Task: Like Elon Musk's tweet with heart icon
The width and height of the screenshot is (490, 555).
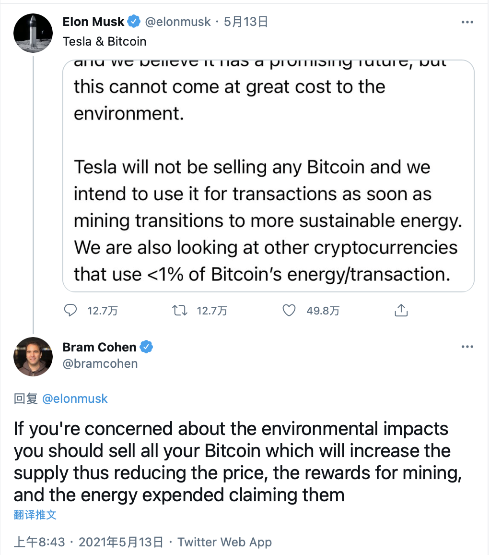Action: pos(289,311)
